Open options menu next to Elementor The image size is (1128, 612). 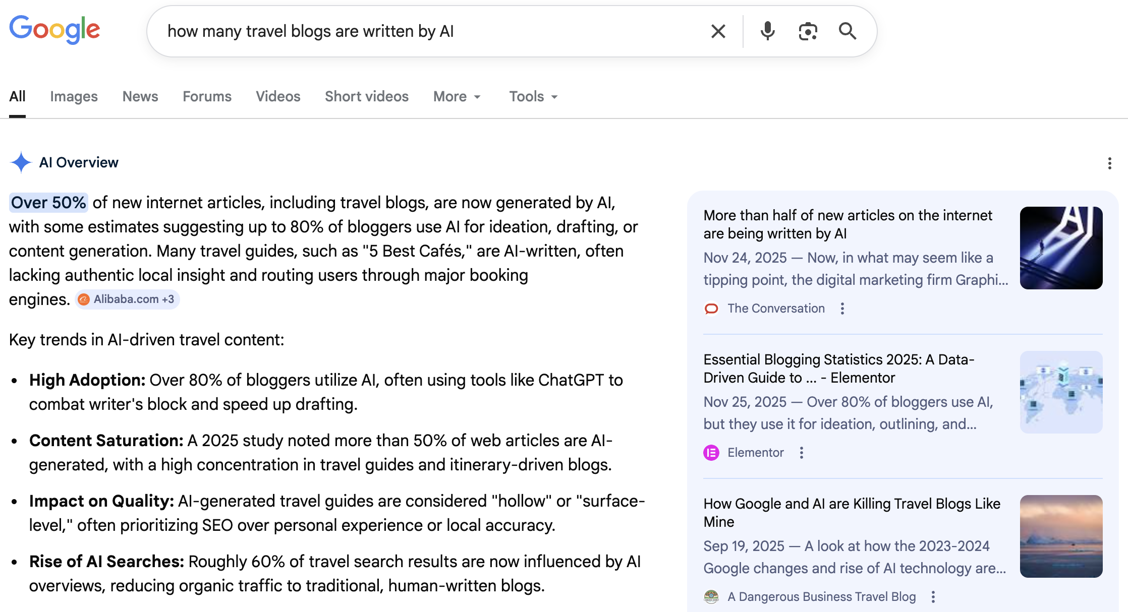click(801, 453)
